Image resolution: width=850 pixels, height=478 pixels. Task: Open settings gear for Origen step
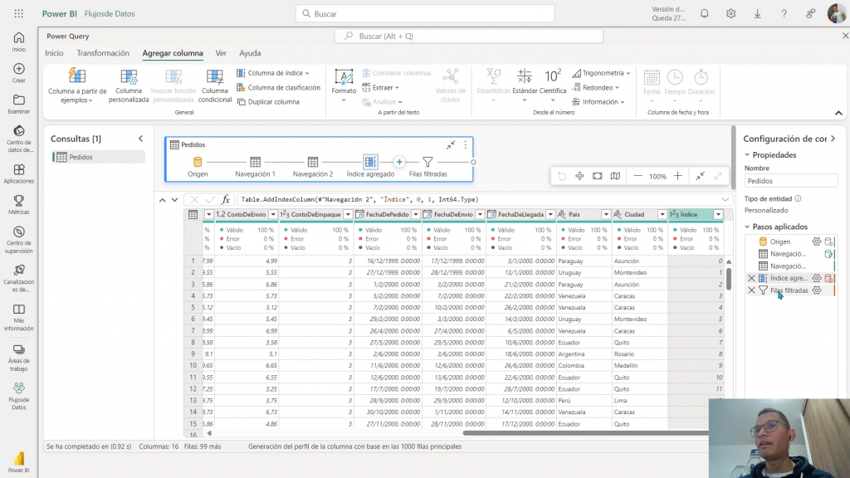(817, 241)
